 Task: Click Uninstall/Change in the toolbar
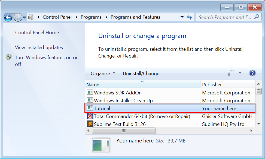[x=141, y=74]
